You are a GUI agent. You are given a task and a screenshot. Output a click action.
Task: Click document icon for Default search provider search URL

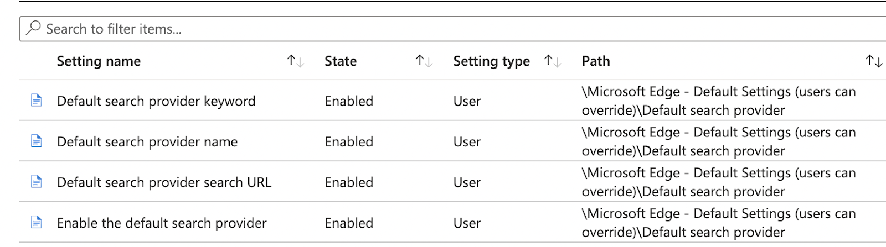coord(37,182)
